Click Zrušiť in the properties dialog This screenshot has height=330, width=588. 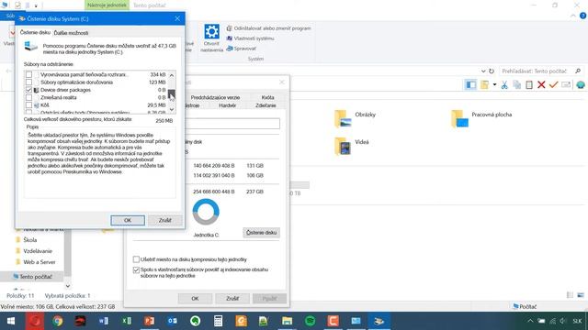pos(232,299)
